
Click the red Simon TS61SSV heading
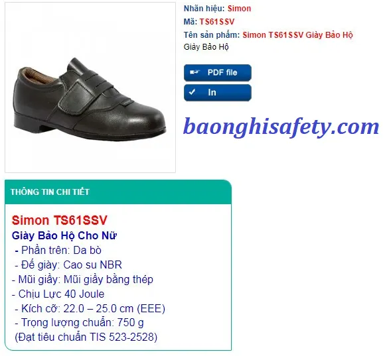tap(59, 220)
